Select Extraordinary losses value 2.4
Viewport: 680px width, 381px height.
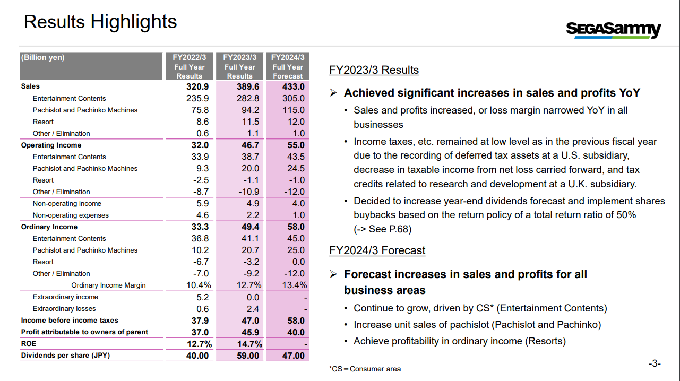(253, 308)
